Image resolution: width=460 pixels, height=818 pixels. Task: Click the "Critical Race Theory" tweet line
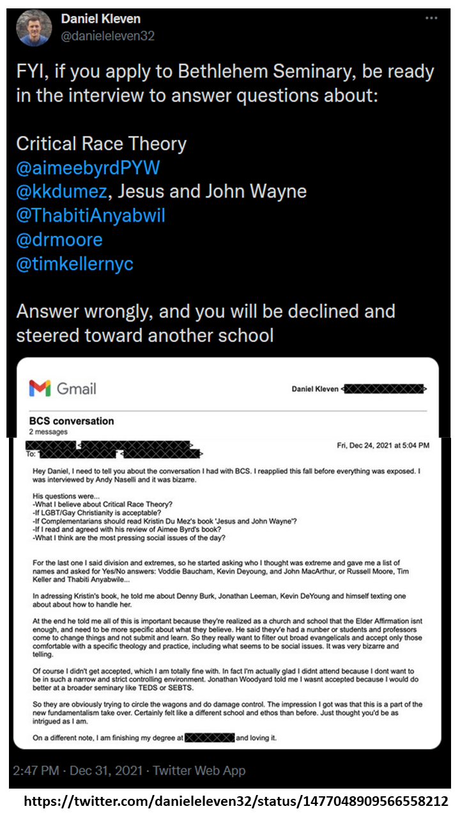[x=101, y=144]
